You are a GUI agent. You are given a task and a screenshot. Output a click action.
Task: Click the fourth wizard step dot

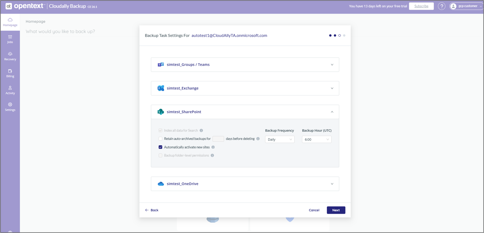point(344,36)
